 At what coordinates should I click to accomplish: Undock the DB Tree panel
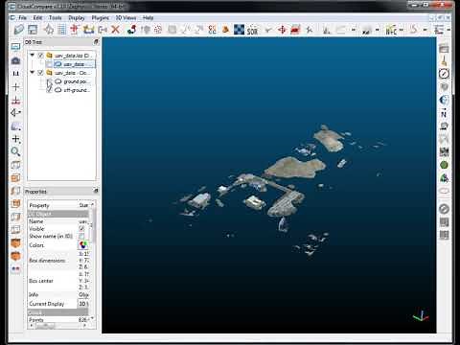pyautogui.click(x=96, y=42)
